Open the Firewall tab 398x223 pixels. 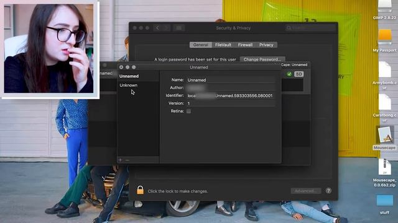click(x=245, y=45)
